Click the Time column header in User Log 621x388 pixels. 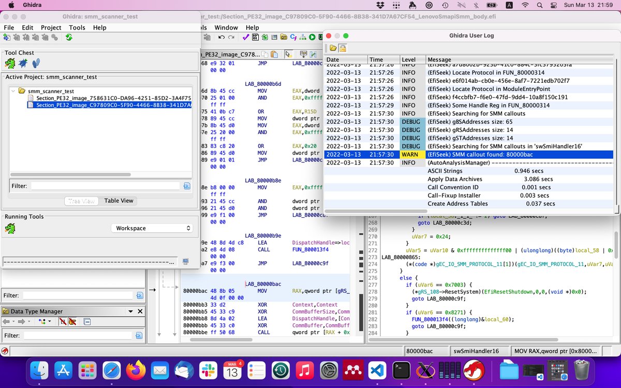point(384,59)
